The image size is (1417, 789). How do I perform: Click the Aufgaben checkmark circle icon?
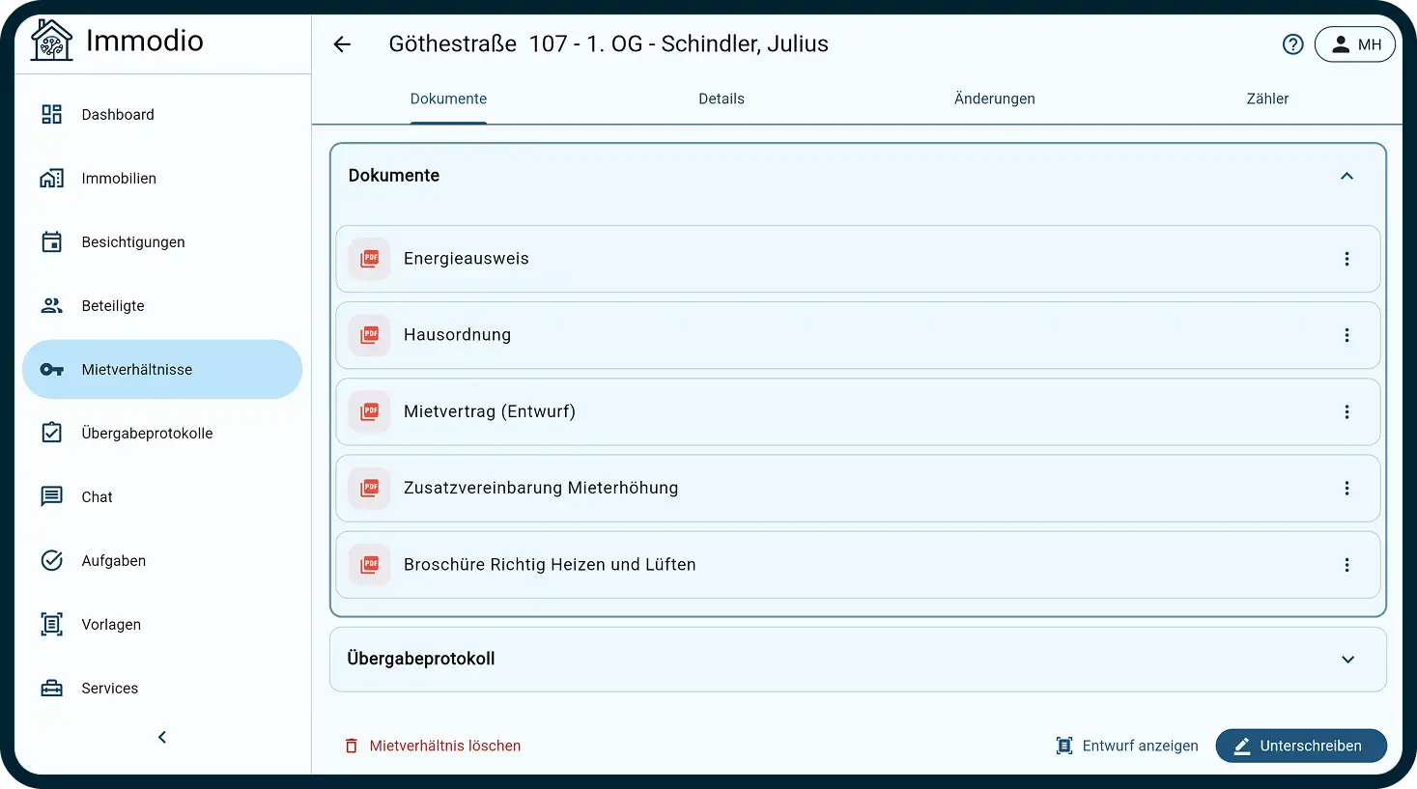[x=51, y=561]
